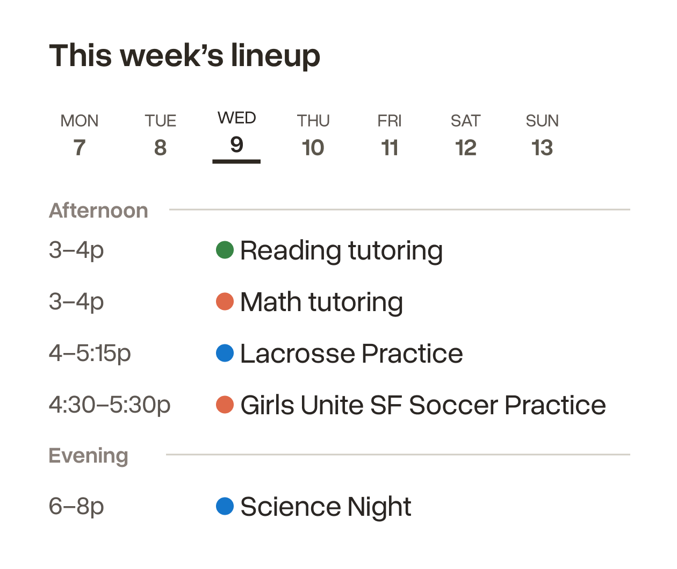677x569 pixels.
Task: Select the blue dot beside Science Night
Action: point(225,506)
